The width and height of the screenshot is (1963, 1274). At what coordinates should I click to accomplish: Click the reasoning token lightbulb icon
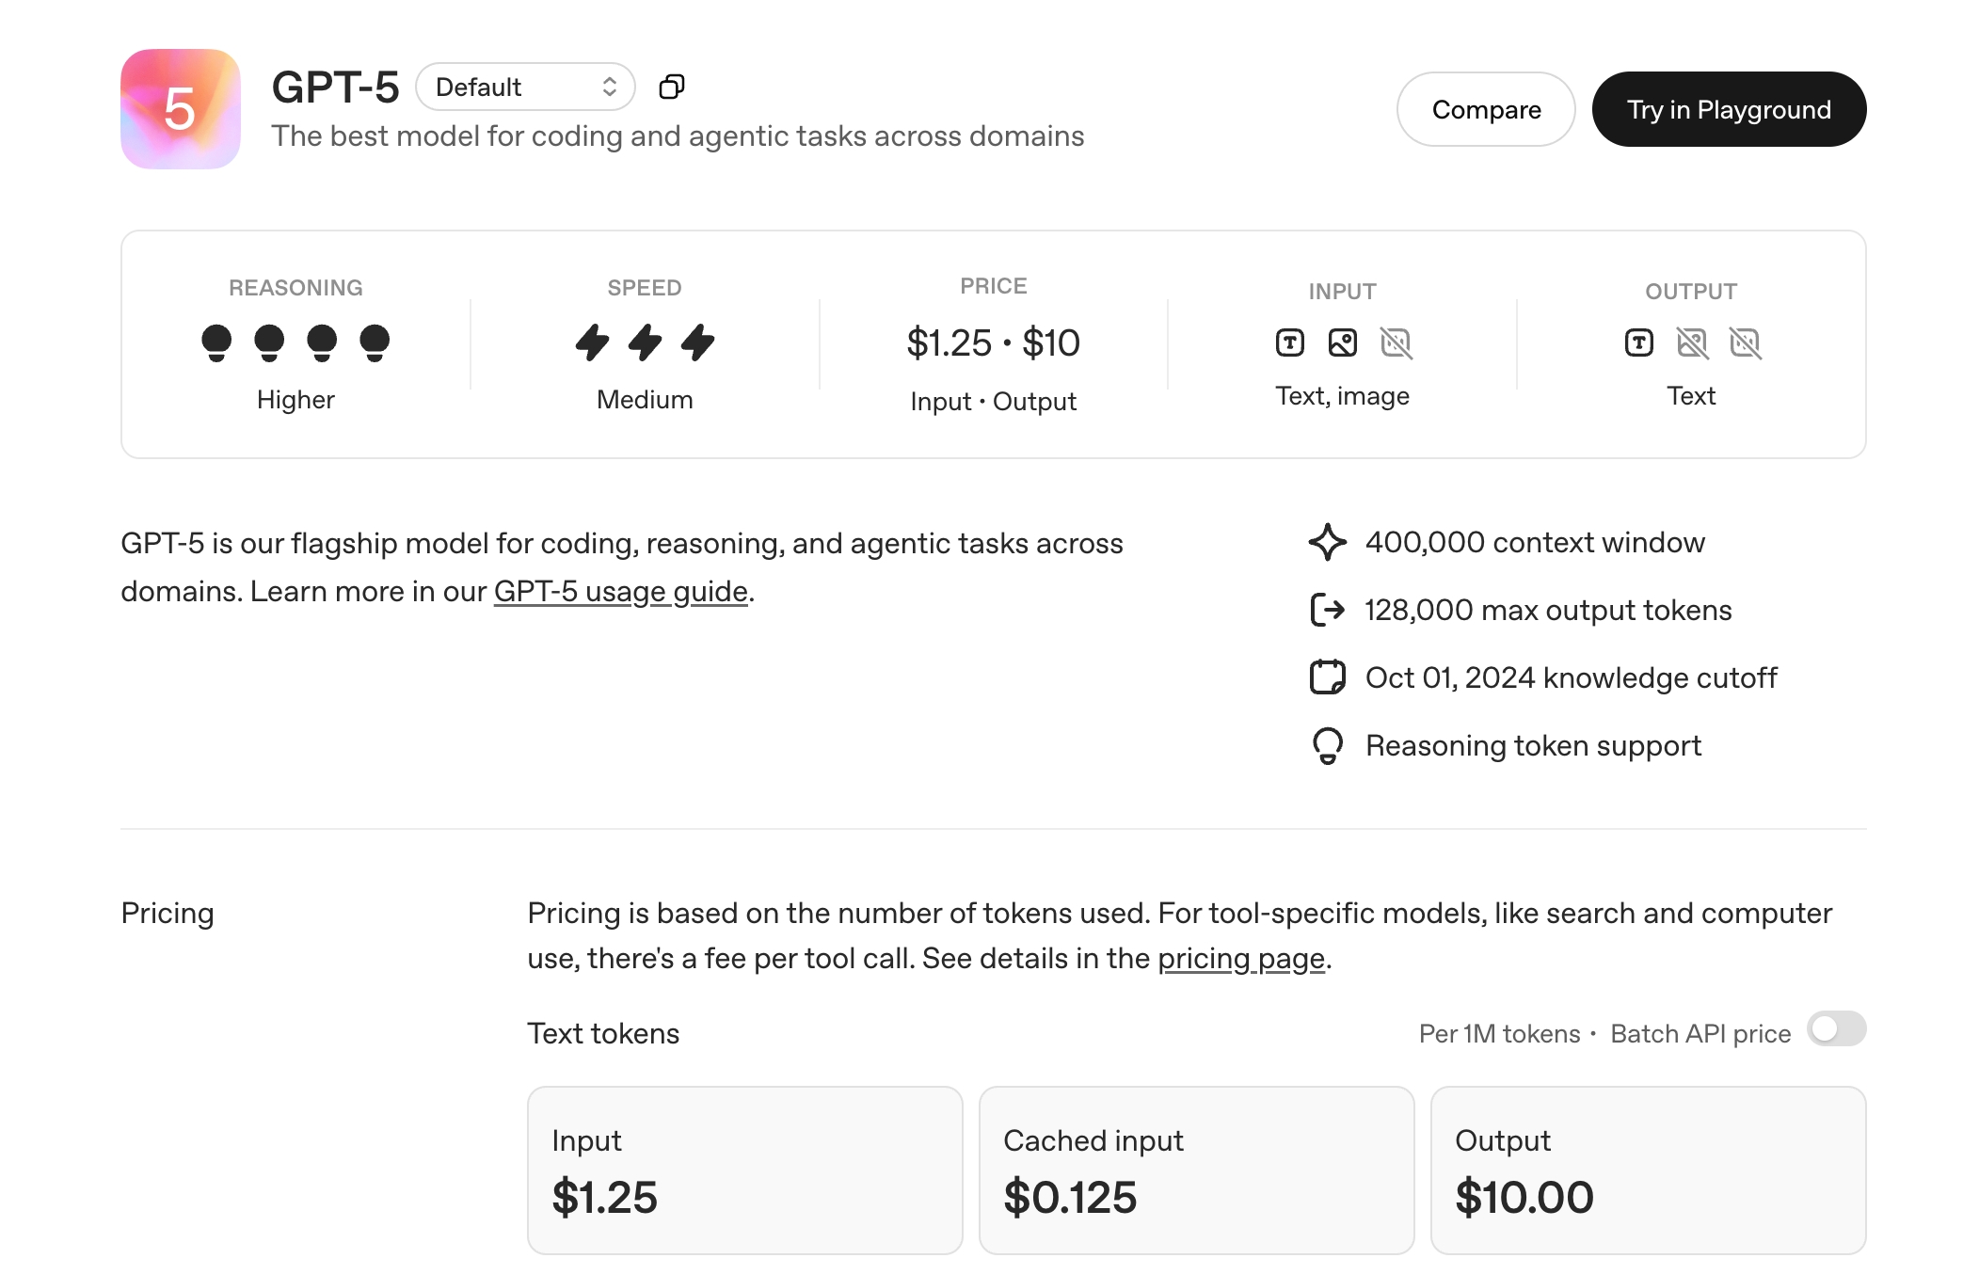[x=1327, y=746]
